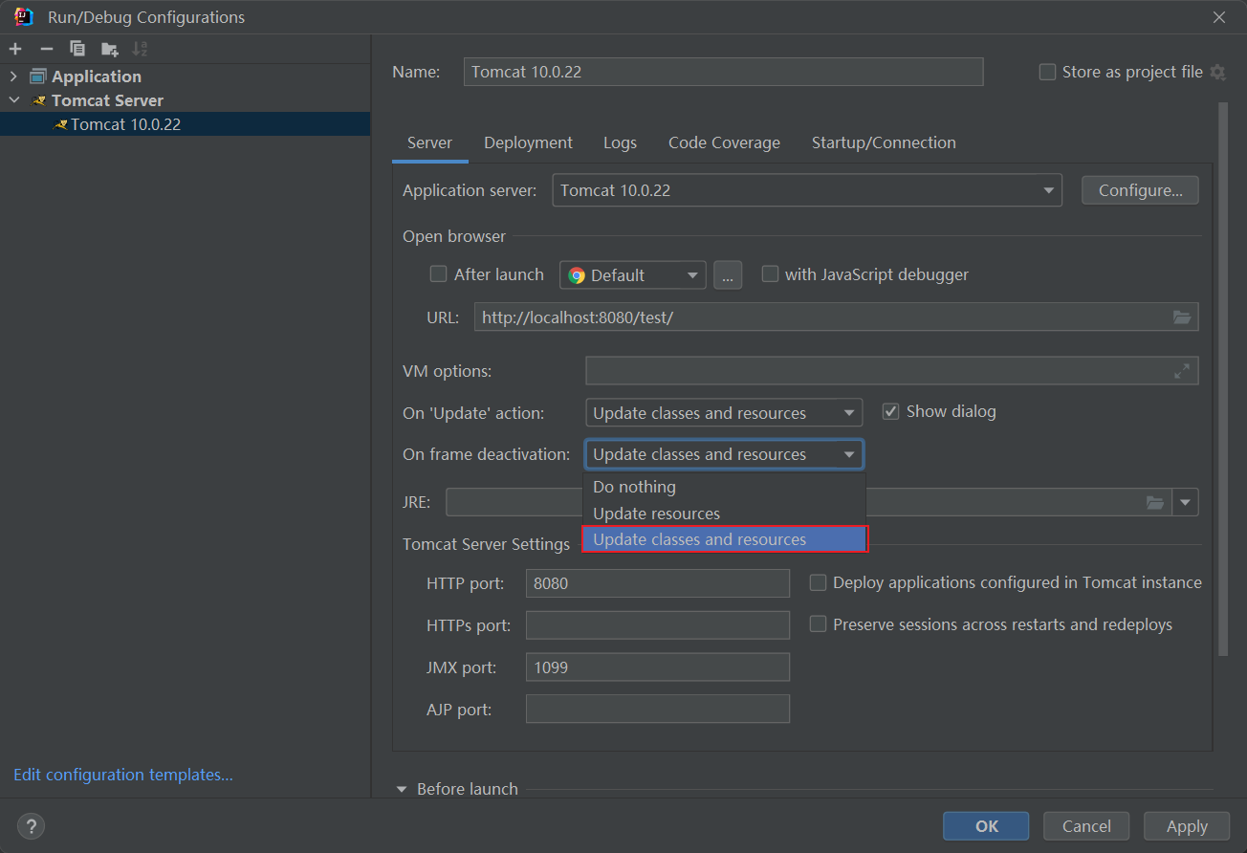Click the HTTPs port field
The height and width of the screenshot is (853, 1247).
(658, 625)
